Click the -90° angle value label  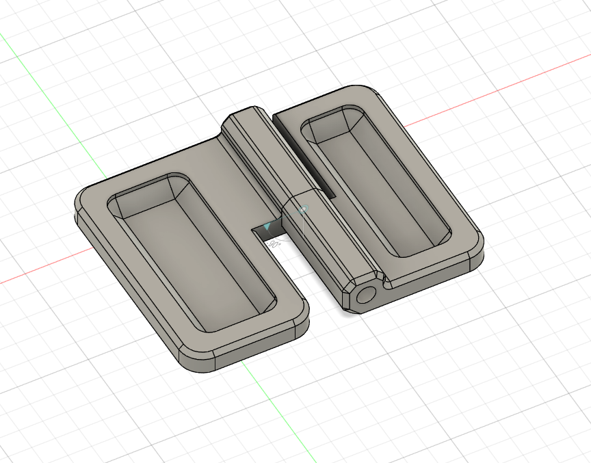275,245
